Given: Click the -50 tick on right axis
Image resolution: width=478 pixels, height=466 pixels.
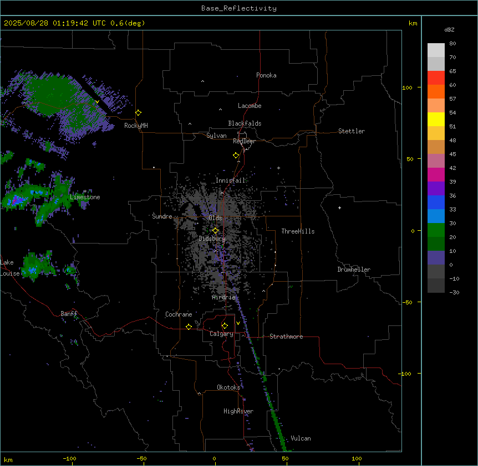Looking at the screenshot, I should (407, 302).
